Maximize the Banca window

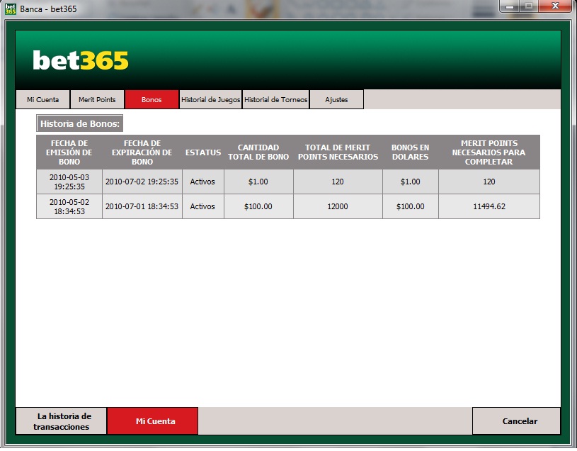pos(528,6)
